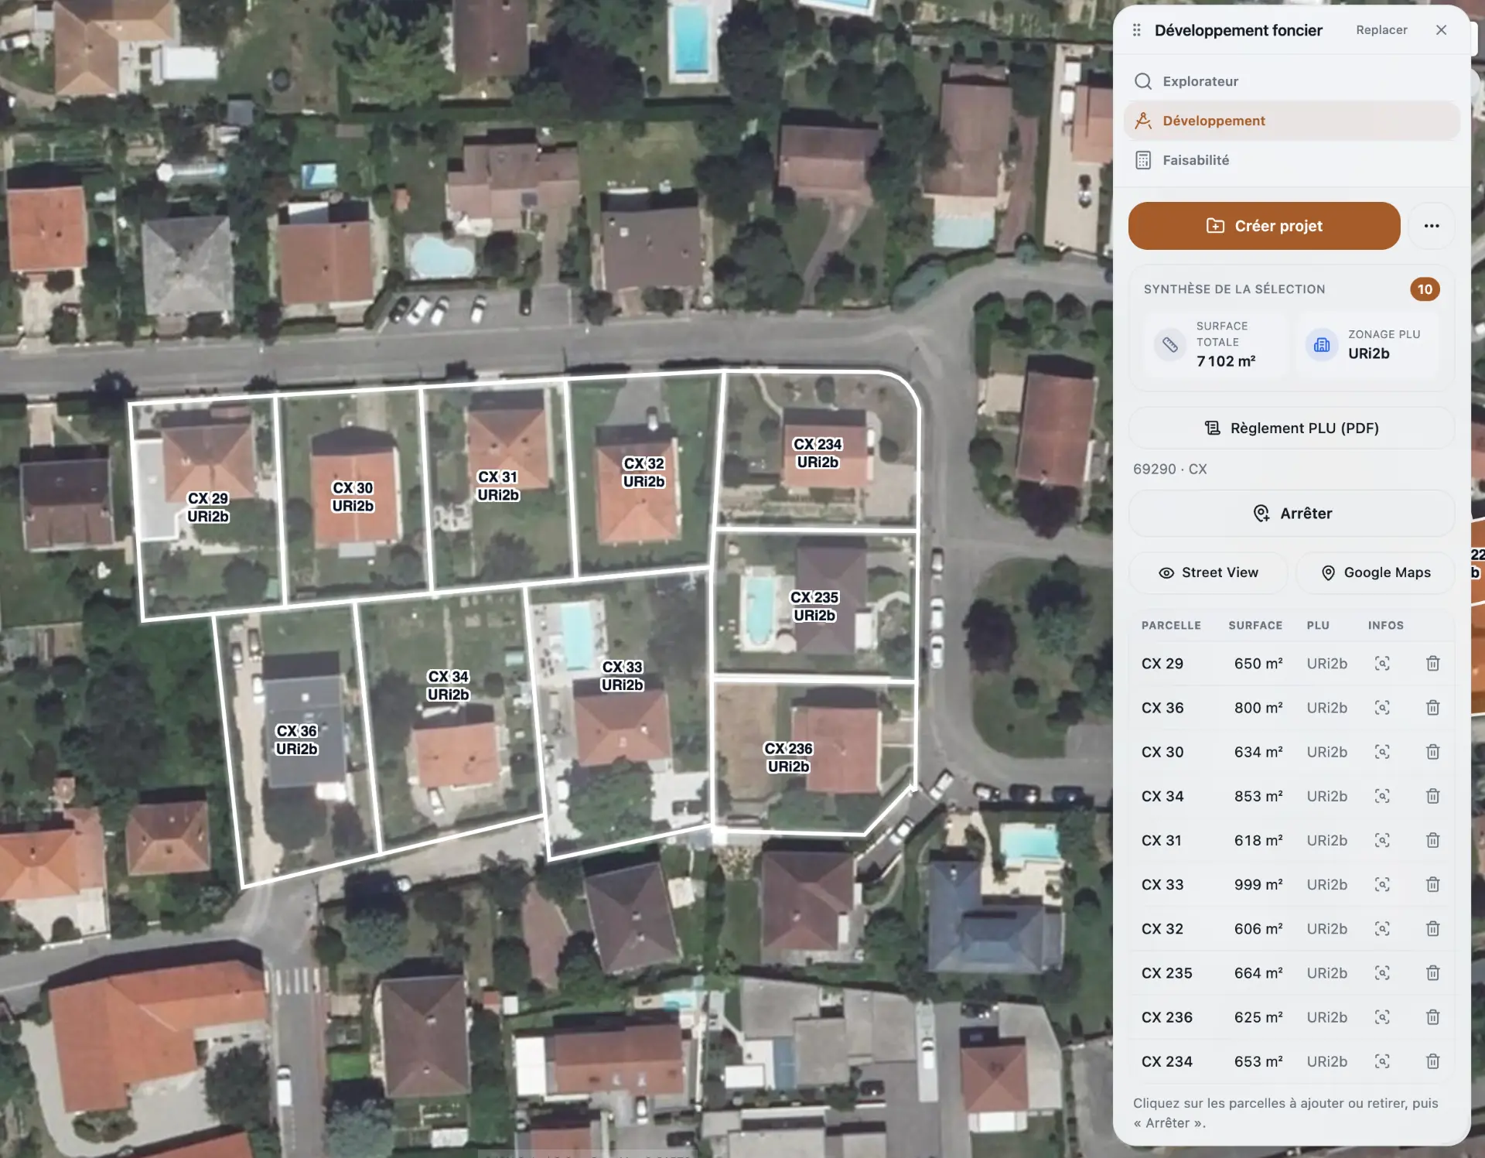Focus icon on parcel CX 234 row
This screenshot has width=1485, height=1158.
point(1382,1061)
